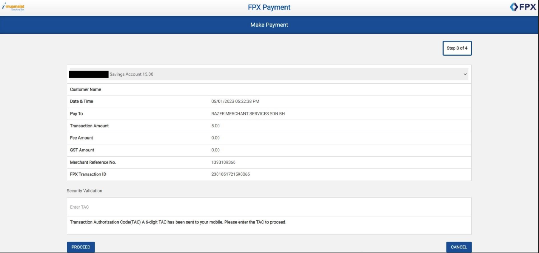The width and height of the screenshot is (539, 253).
Task: Select the Customer Name row label
Action: [85, 89]
